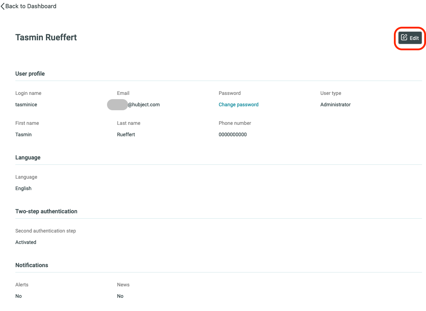Click the blurred gray email redaction

tap(117, 104)
